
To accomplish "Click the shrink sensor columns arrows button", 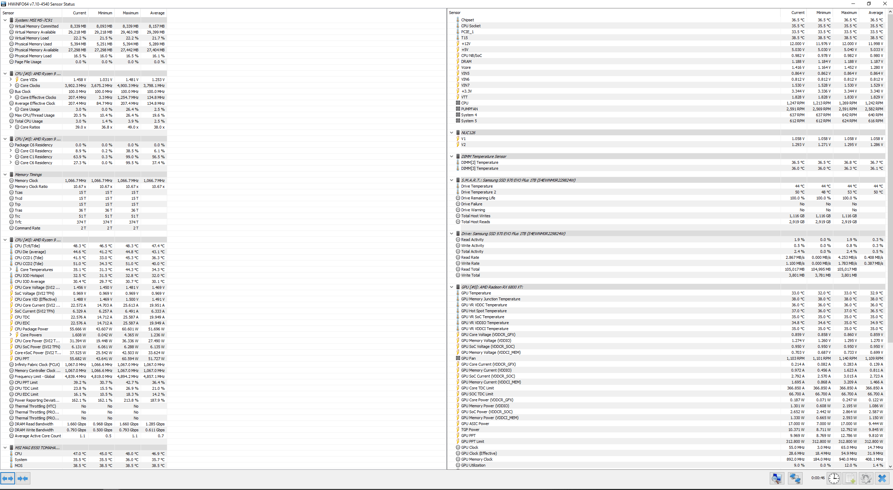I will 23,478.
